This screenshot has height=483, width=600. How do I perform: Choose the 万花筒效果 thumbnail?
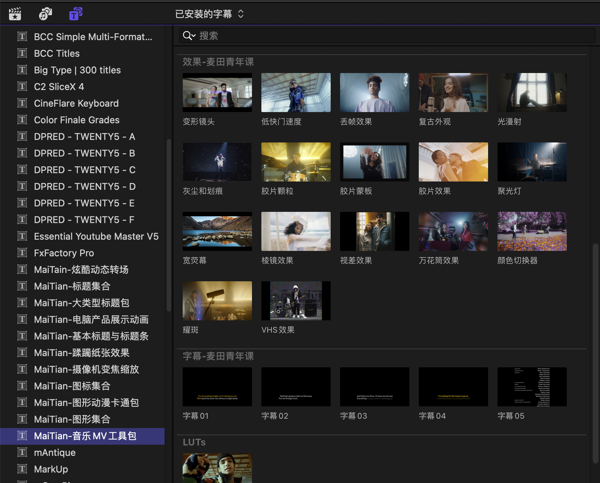(453, 231)
